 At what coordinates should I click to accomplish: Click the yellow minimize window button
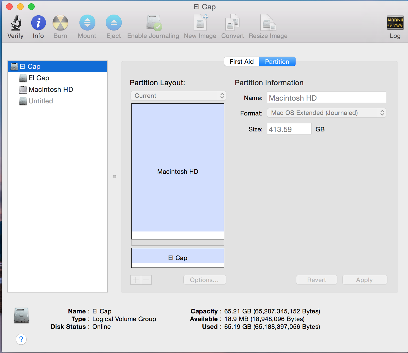(x=20, y=7)
